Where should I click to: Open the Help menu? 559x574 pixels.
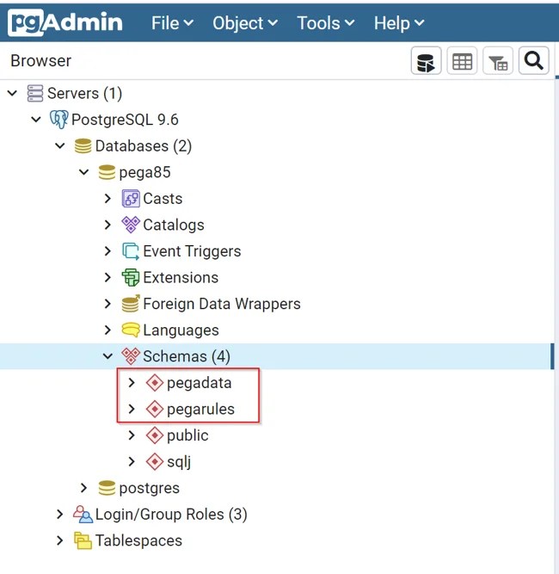coord(399,23)
